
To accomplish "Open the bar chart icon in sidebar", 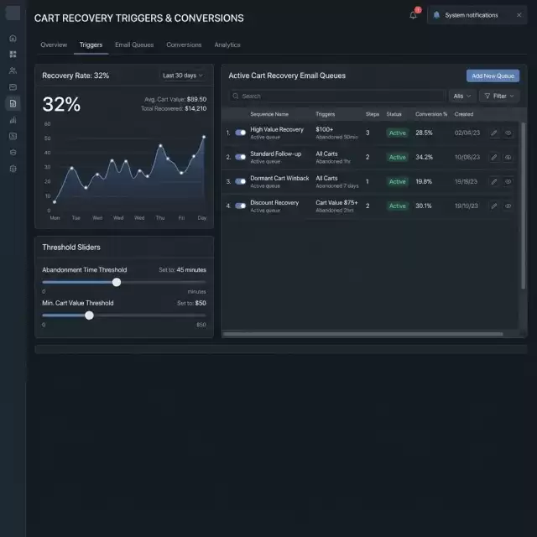I will [x=13, y=120].
